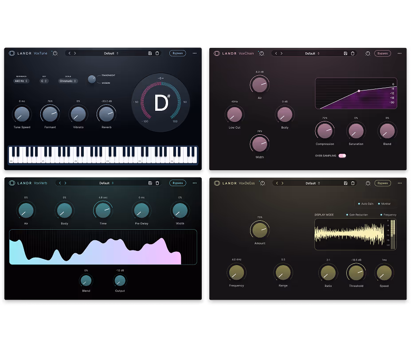Click the Amount knob in VoxDeEss
Screen dimensions: 411x348
pos(260,230)
